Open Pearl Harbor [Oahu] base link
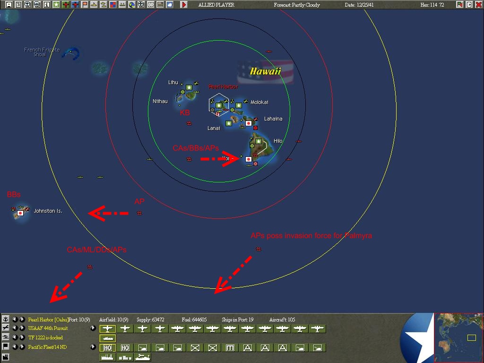484x363 pixels. pos(48,320)
